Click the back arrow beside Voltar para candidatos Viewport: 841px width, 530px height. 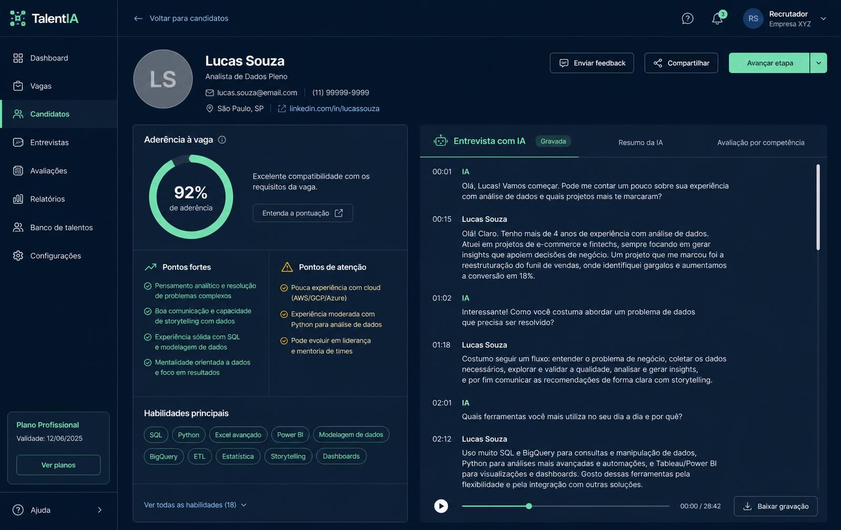coord(138,18)
